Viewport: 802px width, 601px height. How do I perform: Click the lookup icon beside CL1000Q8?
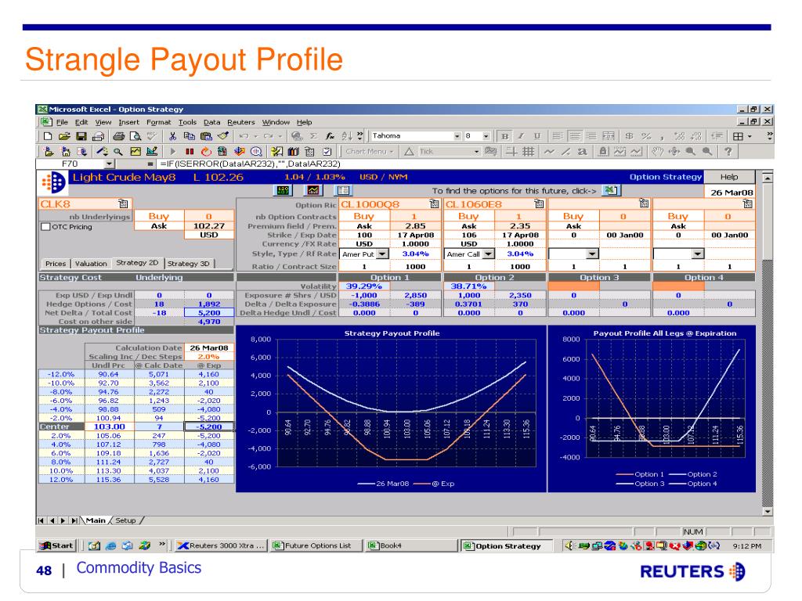click(x=434, y=204)
